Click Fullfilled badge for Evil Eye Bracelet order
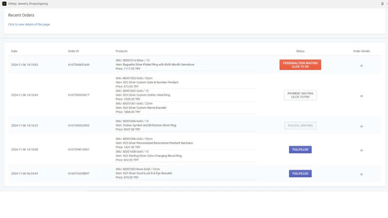The height and width of the screenshot is (218, 388). (x=300, y=173)
